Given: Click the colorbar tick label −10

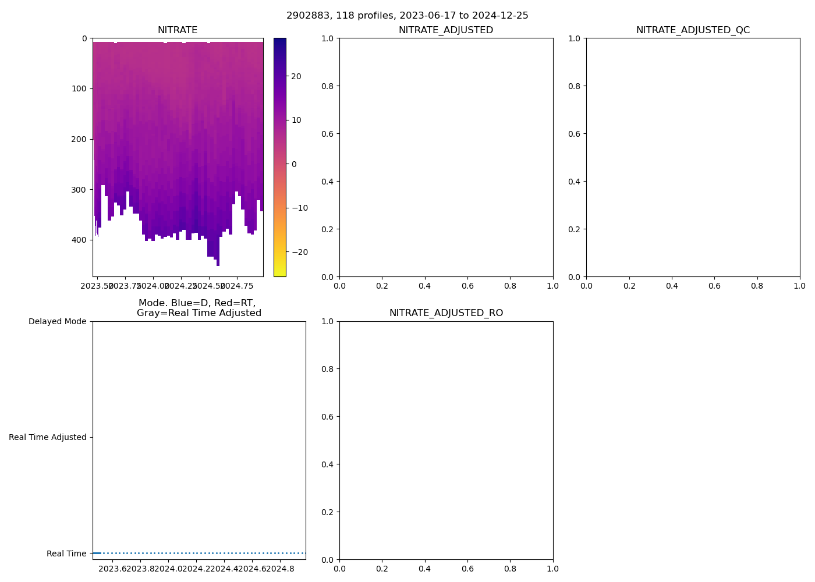Looking at the screenshot, I should coord(299,208).
